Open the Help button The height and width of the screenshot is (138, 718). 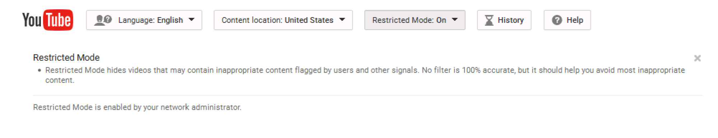(567, 20)
